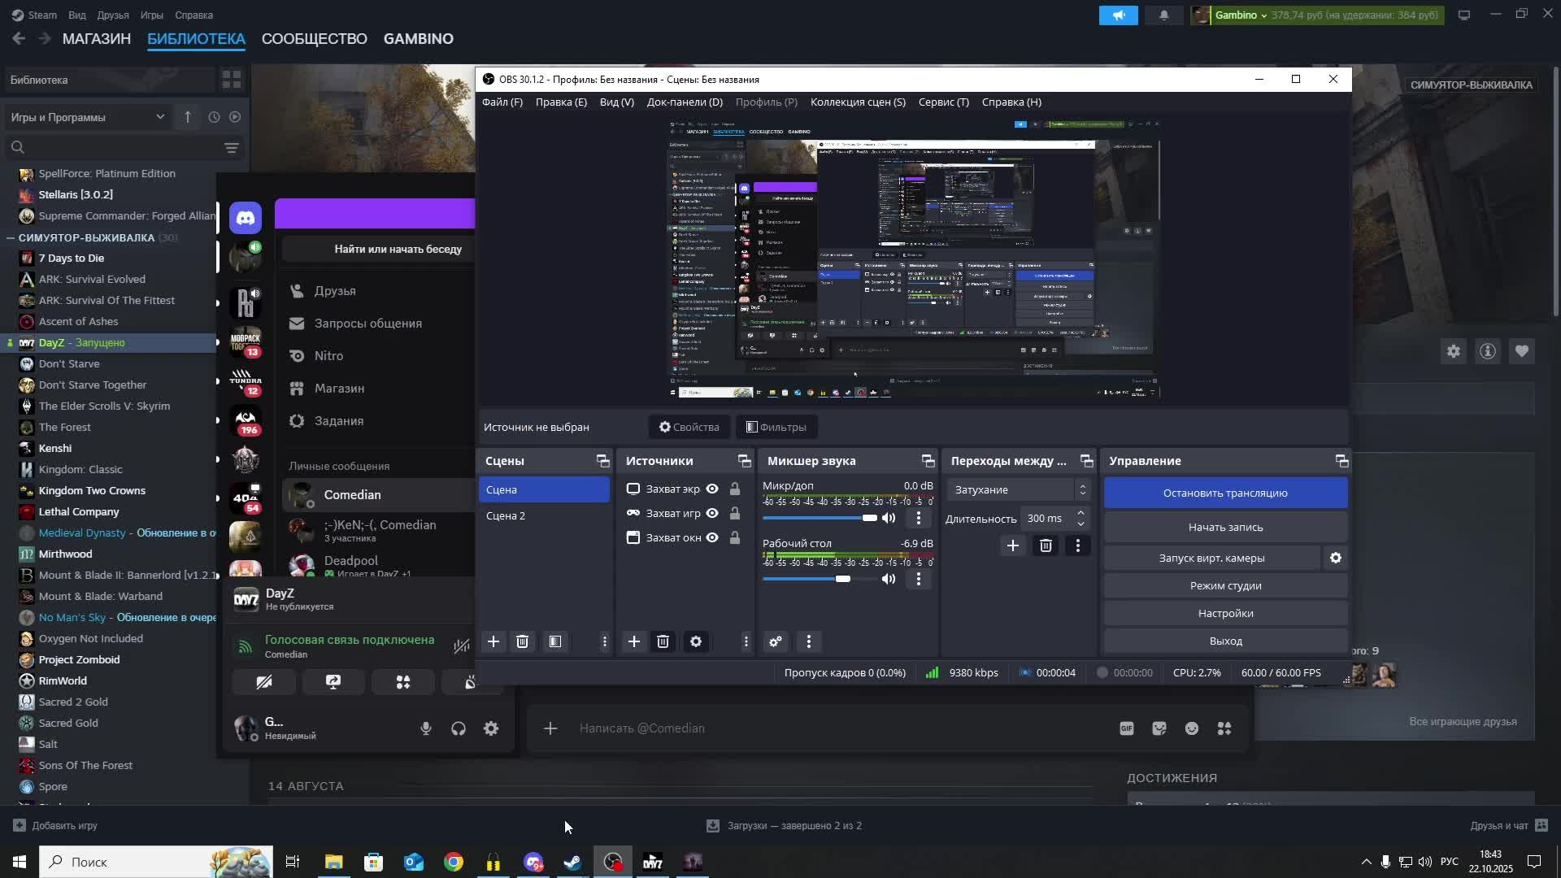Screen dimensions: 1561x878
Task: Open scene filters icon in the Scenes panel
Action: [x=555, y=642]
